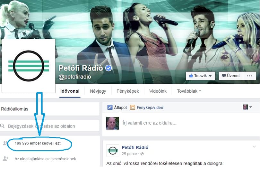
Task: Open the Videóink tab
Action: 158,91
